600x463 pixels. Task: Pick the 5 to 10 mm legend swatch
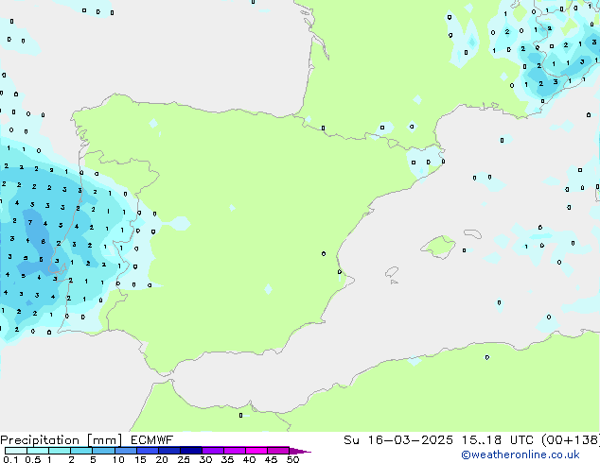[x=103, y=451]
